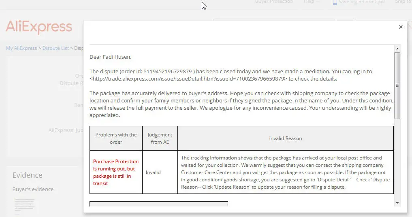Click the dialog's vertical scrollbar thumb
The height and width of the screenshot is (217, 412).
[397, 85]
